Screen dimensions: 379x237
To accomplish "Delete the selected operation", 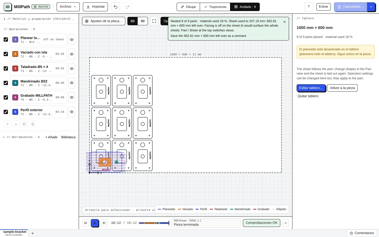I will coord(33,124).
